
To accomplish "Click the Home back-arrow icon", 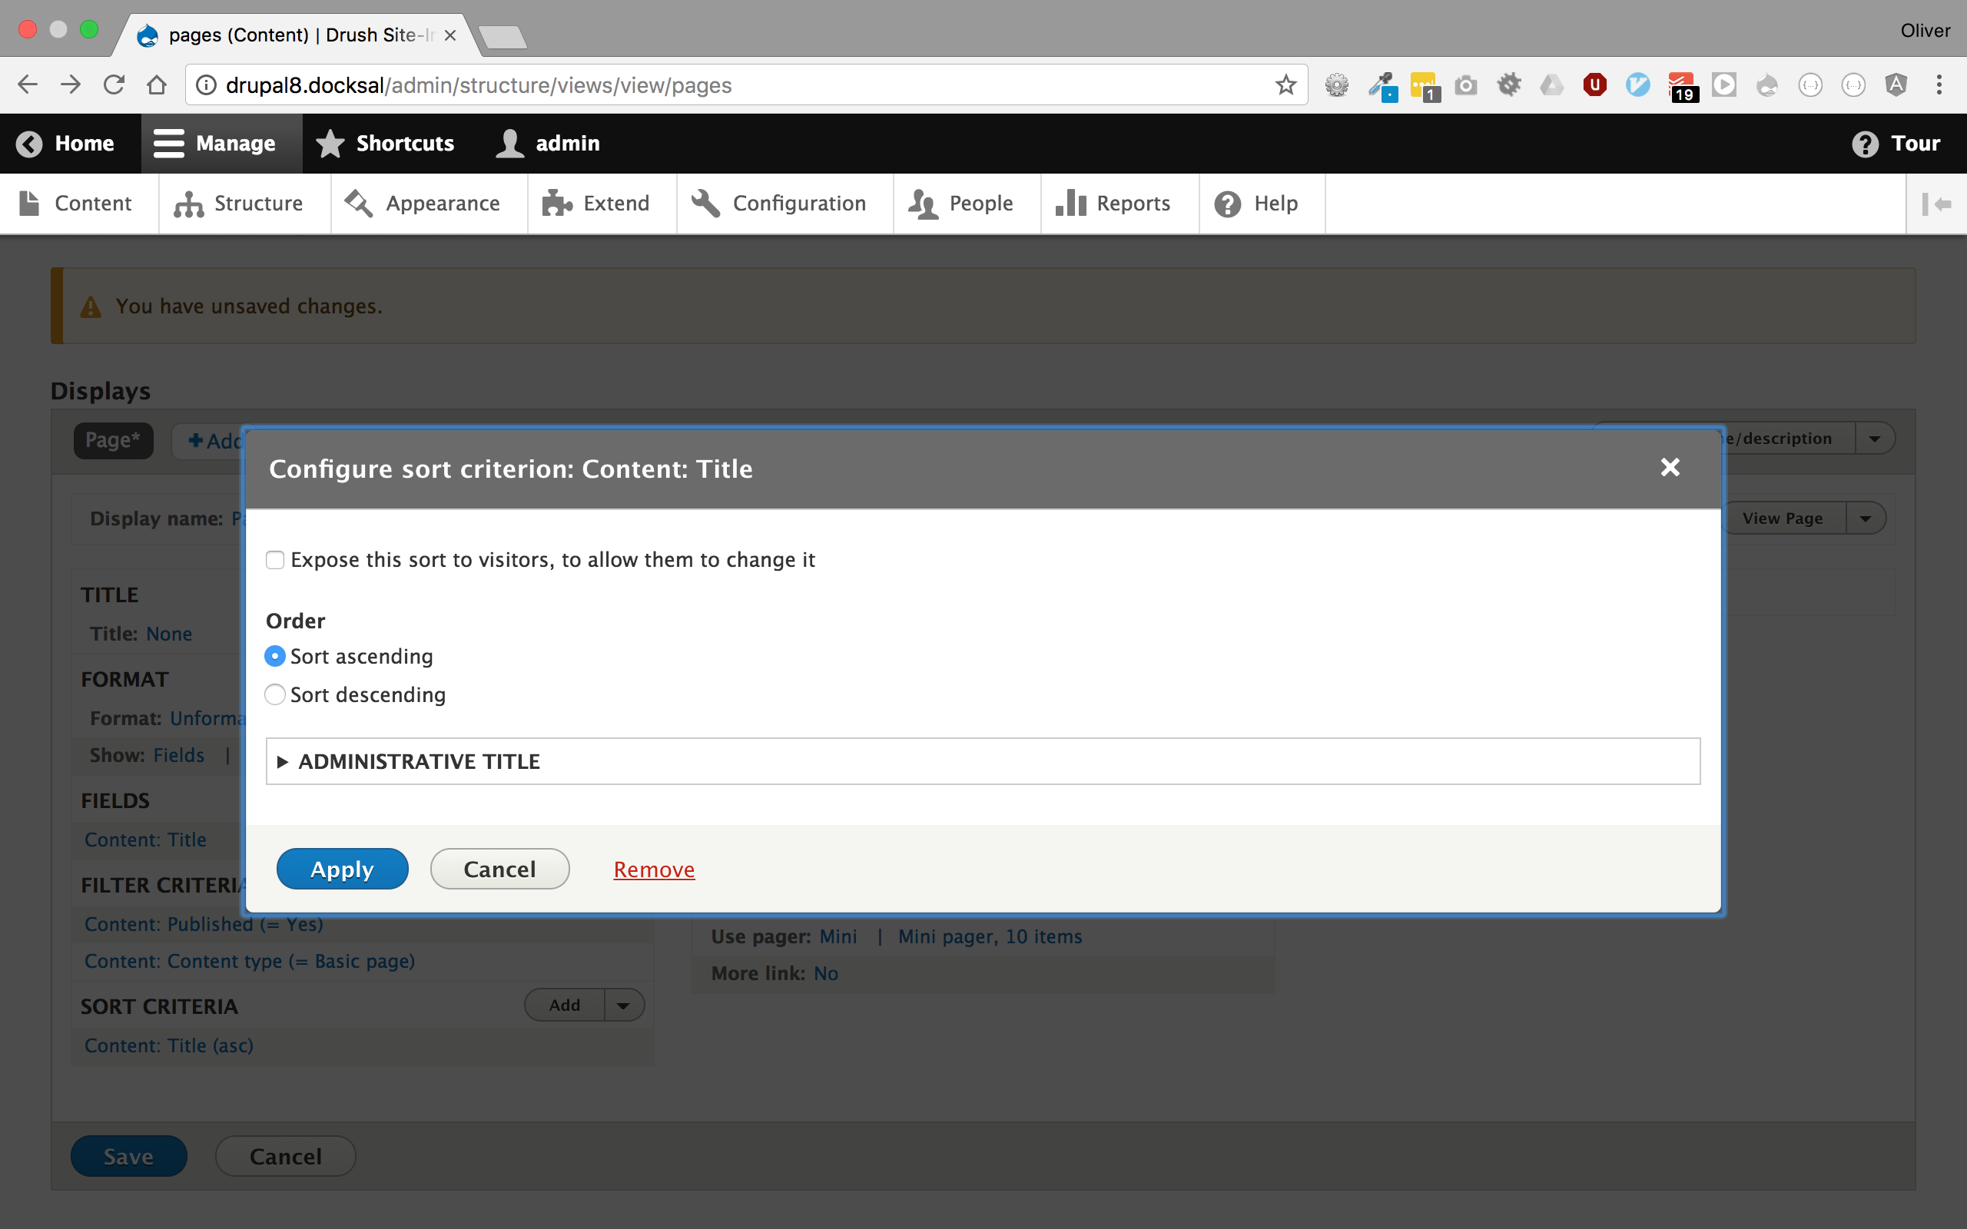I will click(x=29, y=144).
